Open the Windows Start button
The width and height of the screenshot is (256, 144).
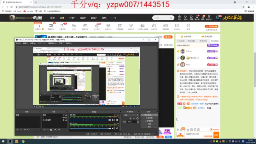point(3,141)
